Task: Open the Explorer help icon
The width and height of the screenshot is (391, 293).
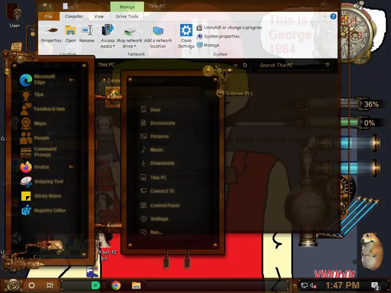Action: [x=333, y=16]
